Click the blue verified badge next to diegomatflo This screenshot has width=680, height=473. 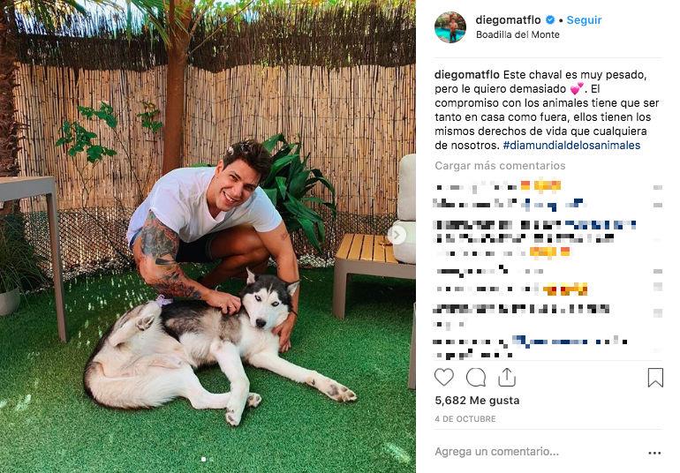550,20
